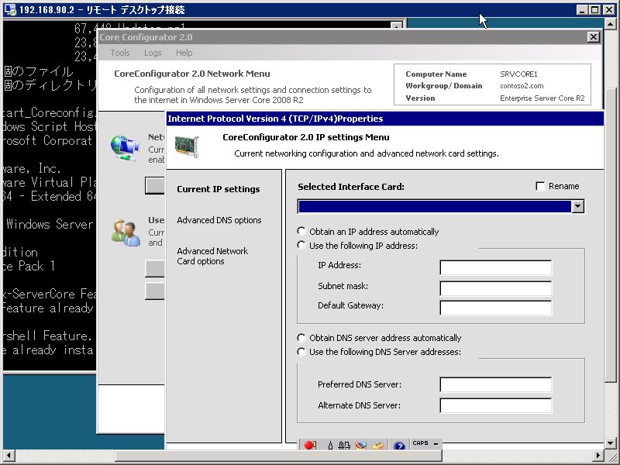Expand the Selected Interface Card dropdown
The width and height of the screenshot is (620, 465).
coord(578,207)
